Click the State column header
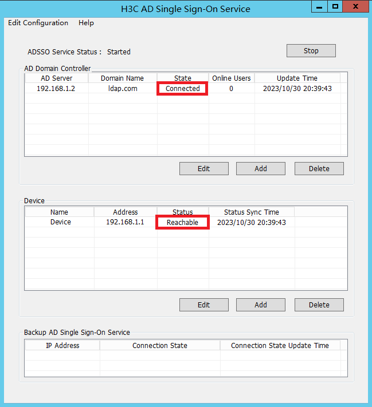Viewport: 372px width, 407px height. tap(182, 78)
